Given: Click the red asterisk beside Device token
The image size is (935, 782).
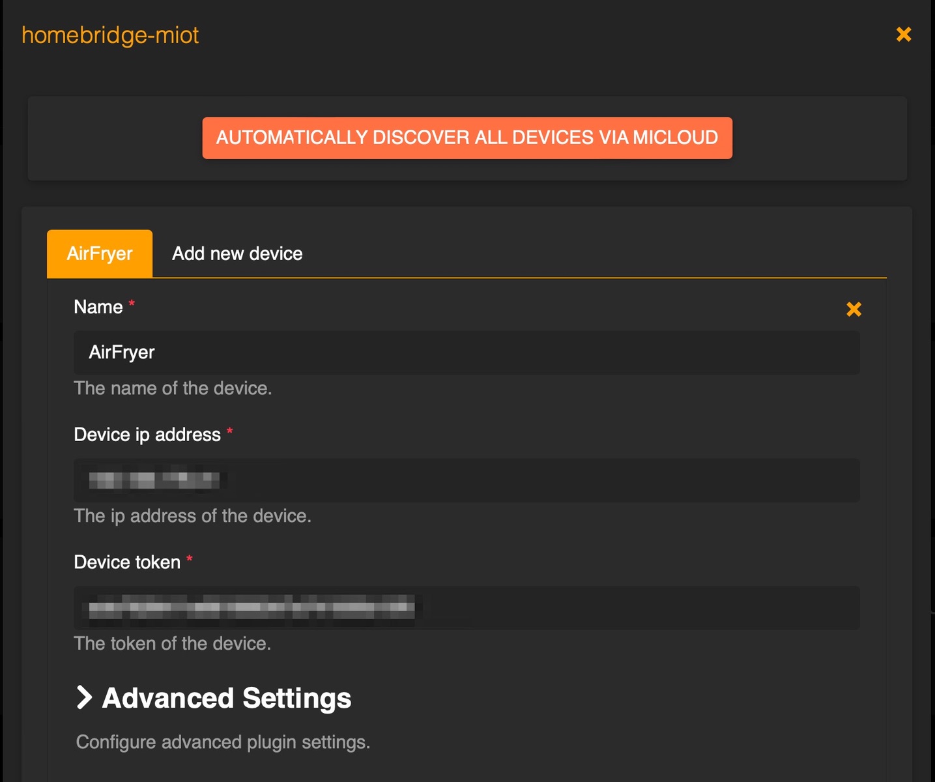Looking at the screenshot, I should click(190, 558).
